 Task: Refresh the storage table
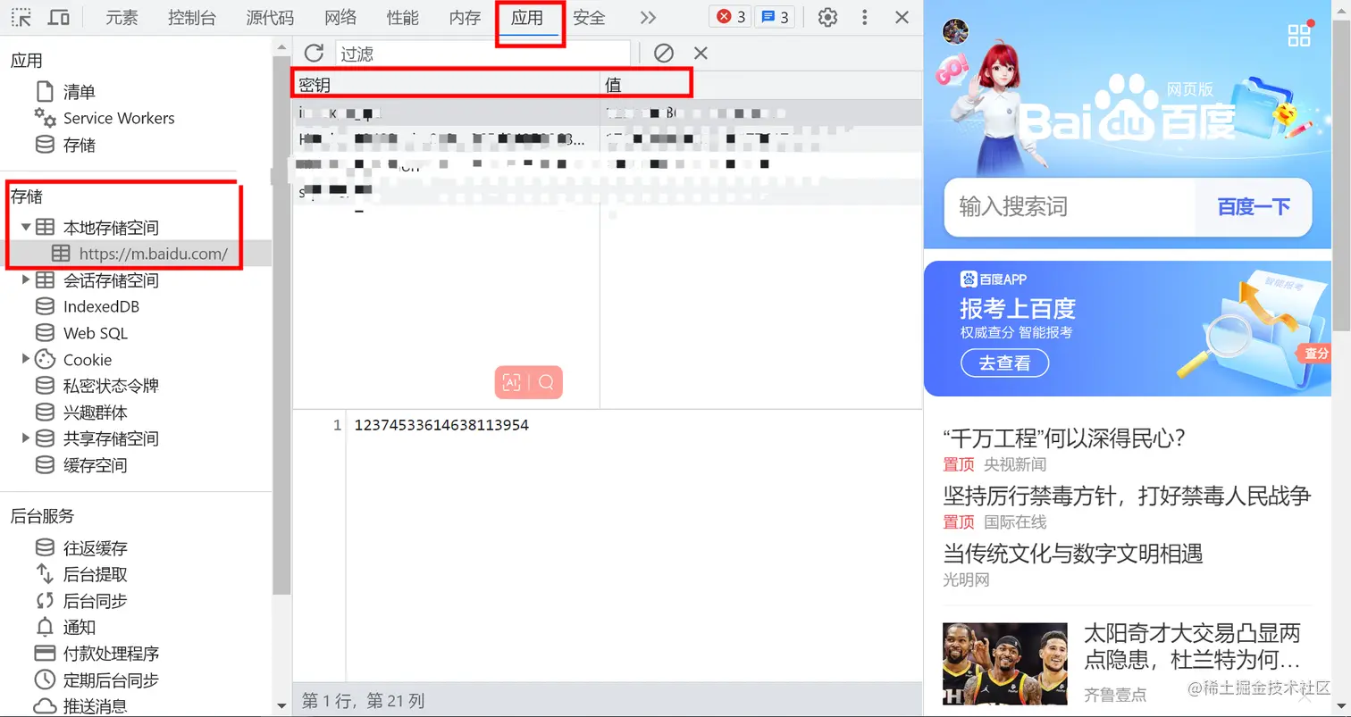coord(314,53)
